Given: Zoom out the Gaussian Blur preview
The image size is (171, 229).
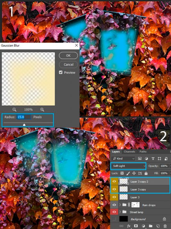Looking at the screenshot, I should (14, 110).
